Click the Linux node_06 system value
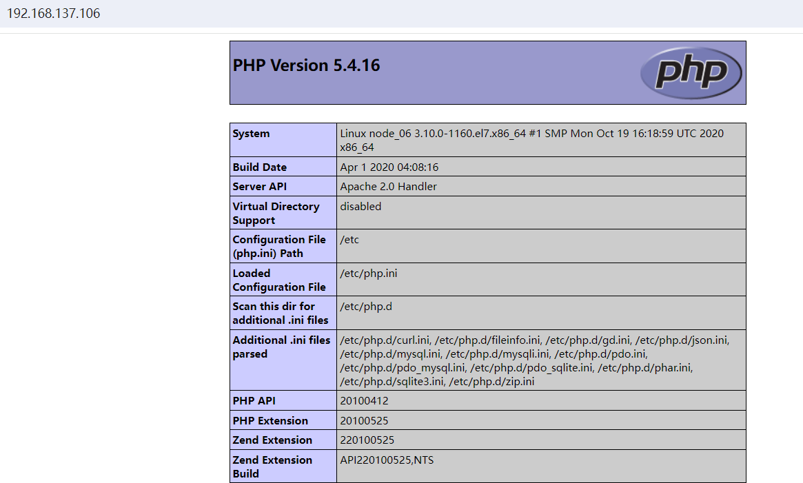The width and height of the screenshot is (803, 483). tap(531, 141)
